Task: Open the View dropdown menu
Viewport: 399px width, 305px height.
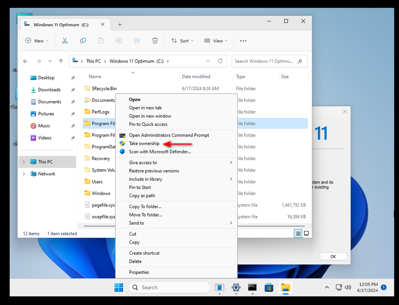Action: [216, 41]
